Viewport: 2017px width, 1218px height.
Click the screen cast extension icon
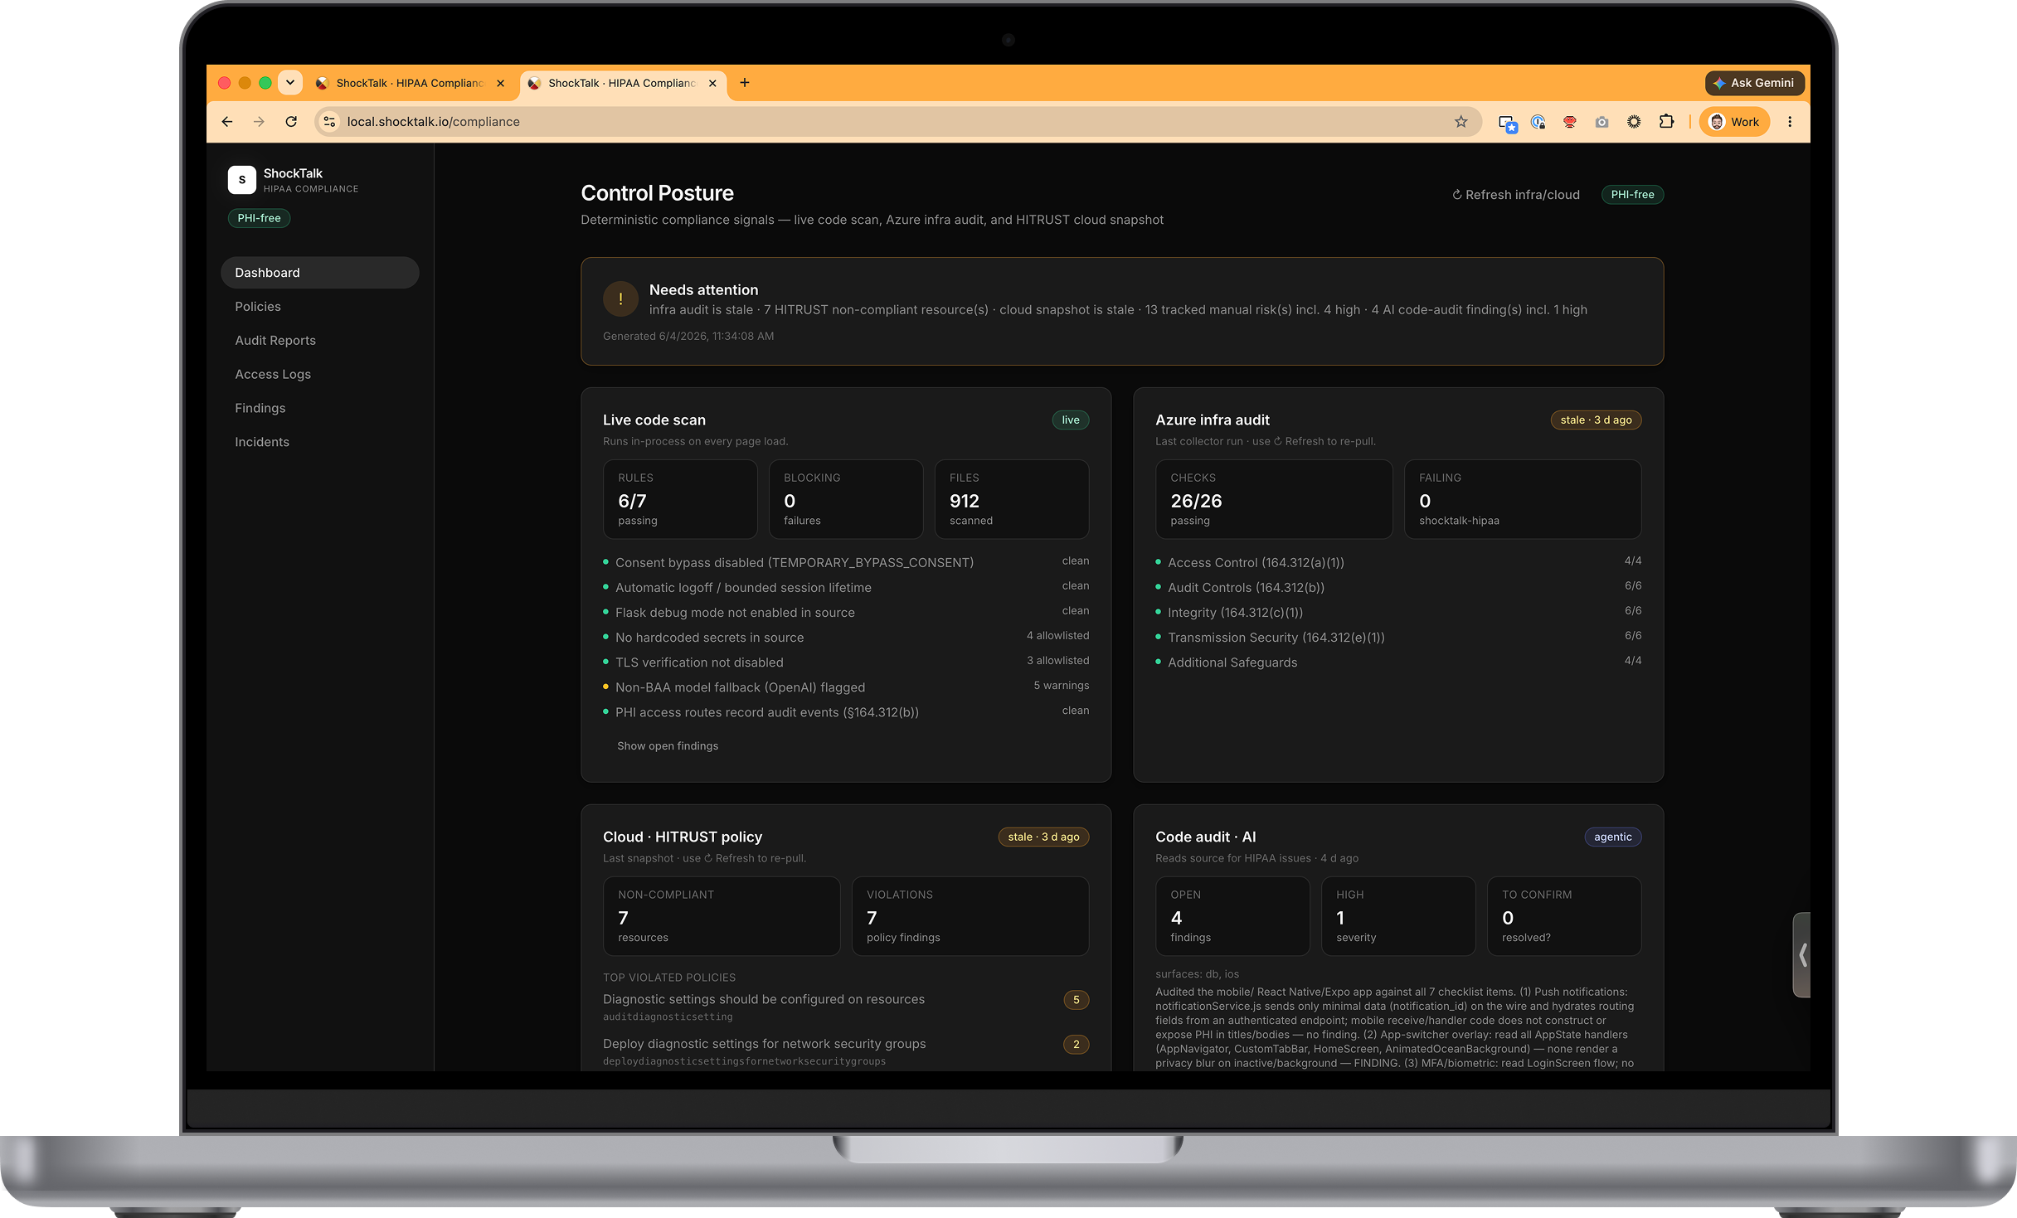point(1508,123)
